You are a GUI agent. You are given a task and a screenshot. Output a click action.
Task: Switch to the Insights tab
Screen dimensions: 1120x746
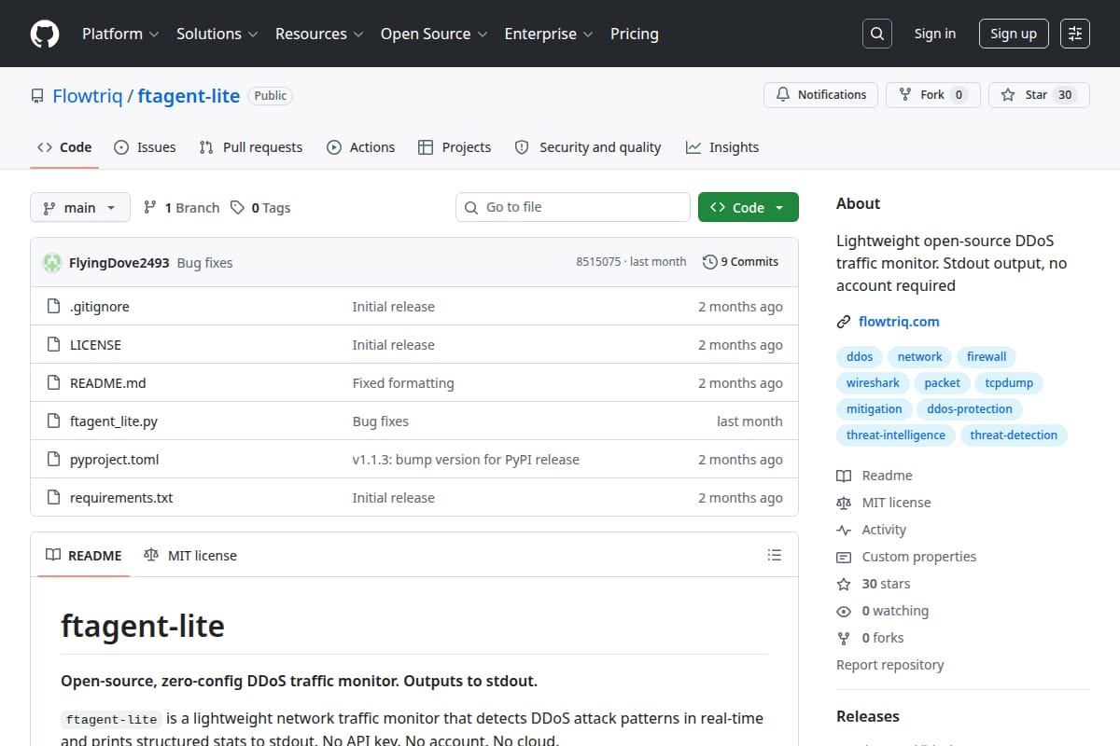tap(722, 147)
